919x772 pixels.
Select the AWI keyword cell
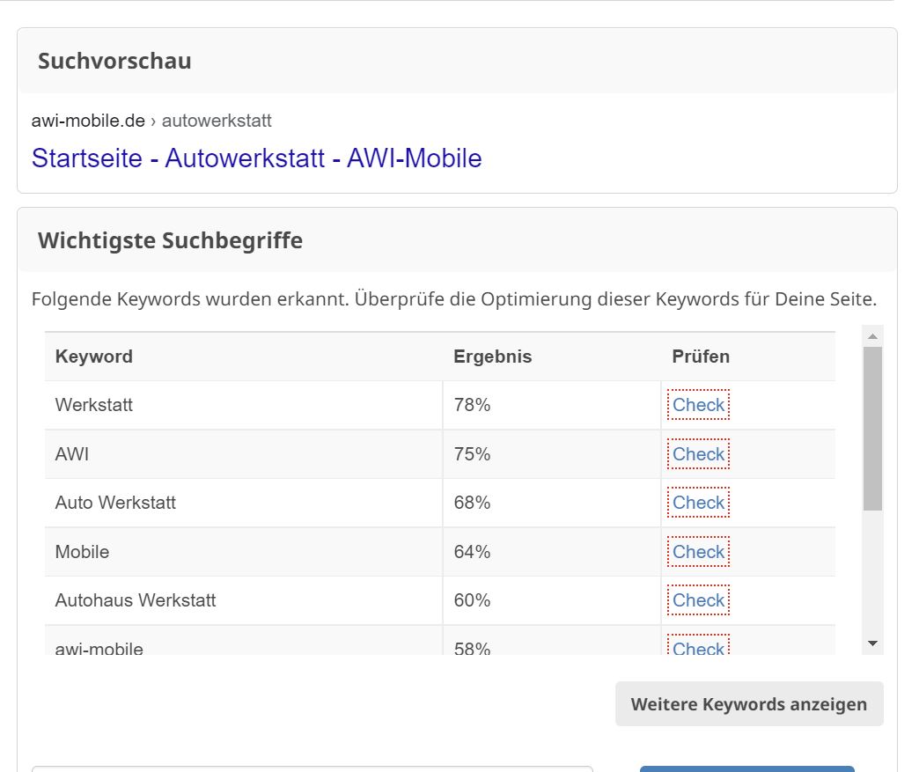point(244,453)
